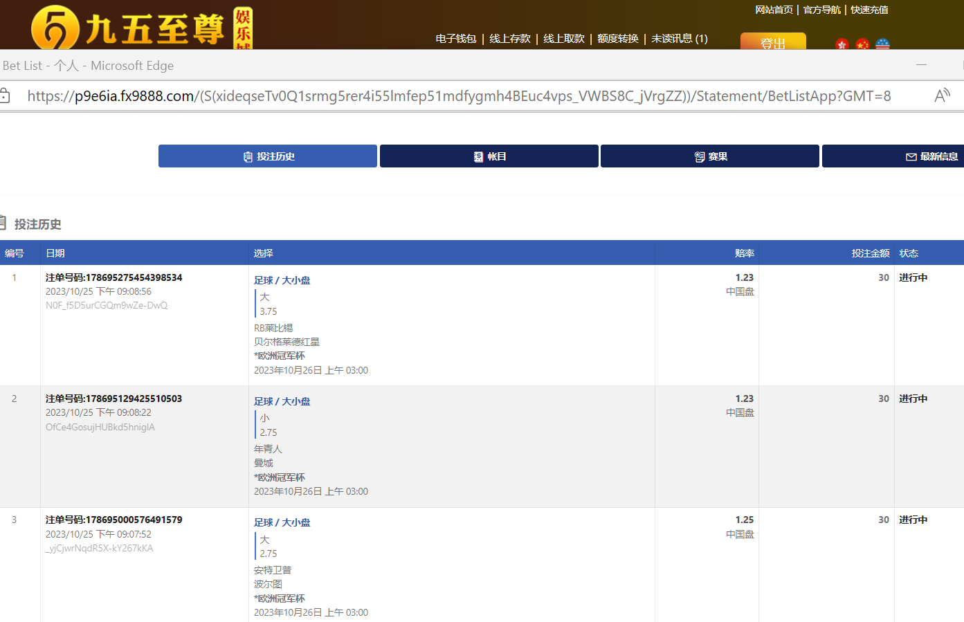Click 足球 / 大小盘 in row 1

[x=282, y=280]
